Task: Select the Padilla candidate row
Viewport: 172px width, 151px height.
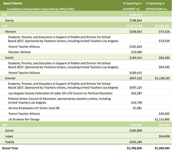Action: tap(86, 141)
